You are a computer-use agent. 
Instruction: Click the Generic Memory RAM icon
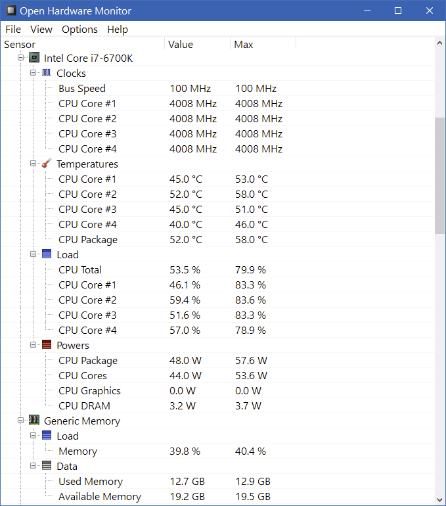point(34,420)
